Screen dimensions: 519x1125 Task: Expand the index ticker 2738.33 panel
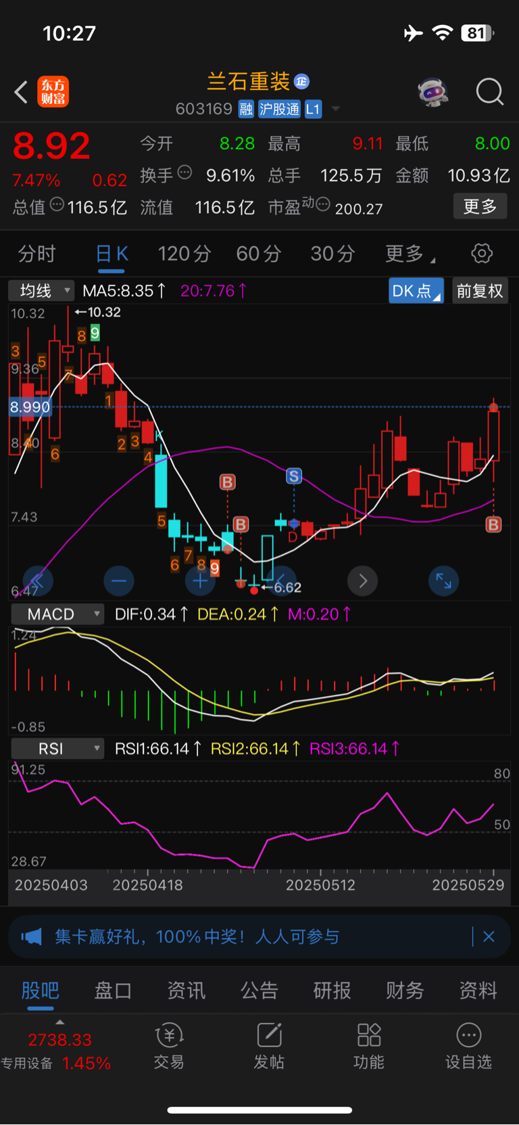[x=59, y=1046]
